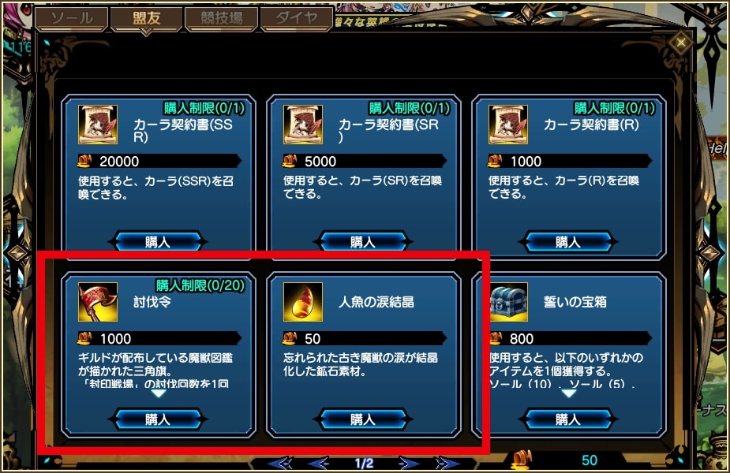Click 購入 for 誓いの宝箱
Image resolution: width=730 pixels, height=473 pixels.
click(568, 419)
